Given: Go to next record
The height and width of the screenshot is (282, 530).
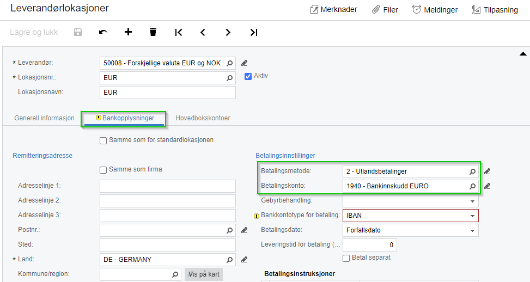Looking at the screenshot, I should click(x=228, y=32).
